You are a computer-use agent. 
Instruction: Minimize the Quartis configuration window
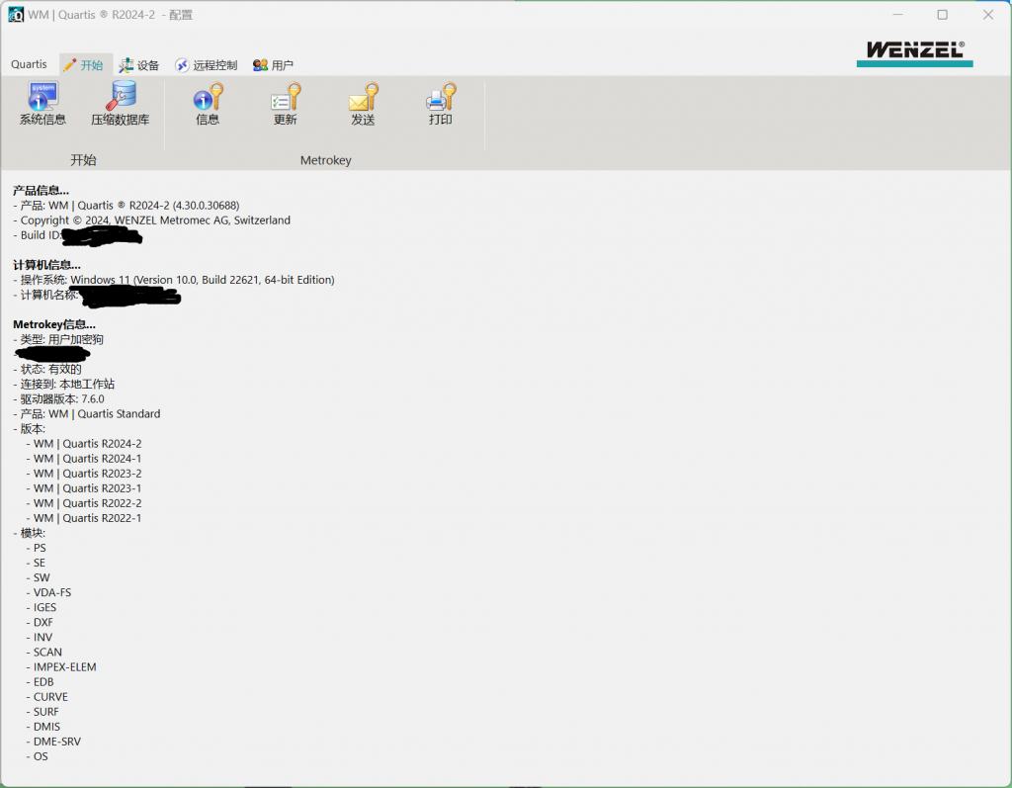tap(897, 15)
